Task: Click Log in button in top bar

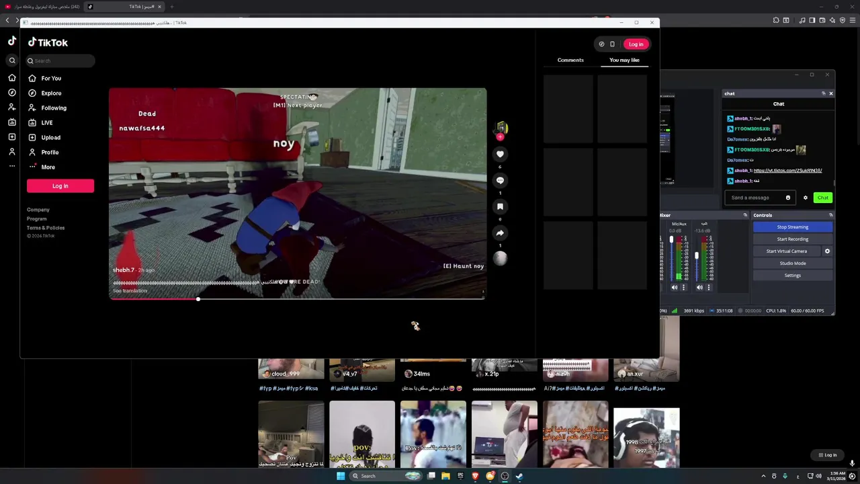Action: [x=636, y=44]
